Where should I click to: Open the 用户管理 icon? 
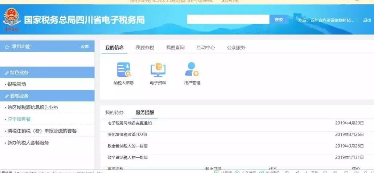(192, 73)
